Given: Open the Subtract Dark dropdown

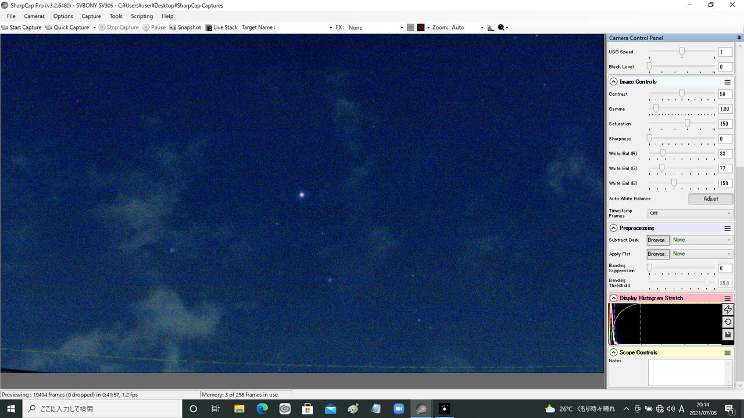Looking at the screenshot, I should click(702, 240).
